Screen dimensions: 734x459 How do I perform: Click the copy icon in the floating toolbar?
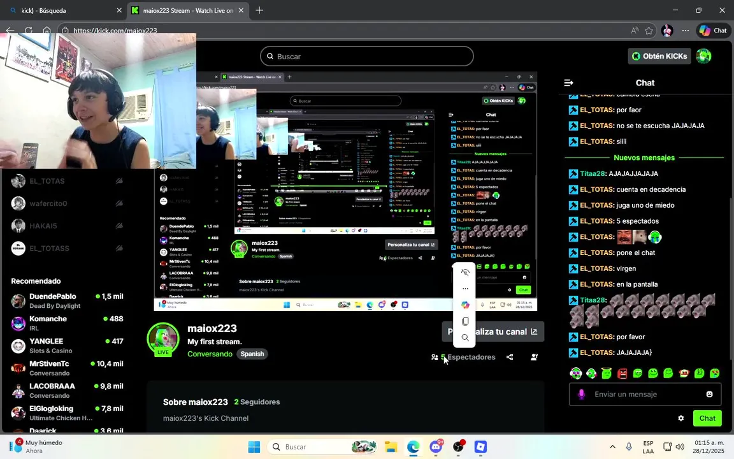pyautogui.click(x=465, y=321)
